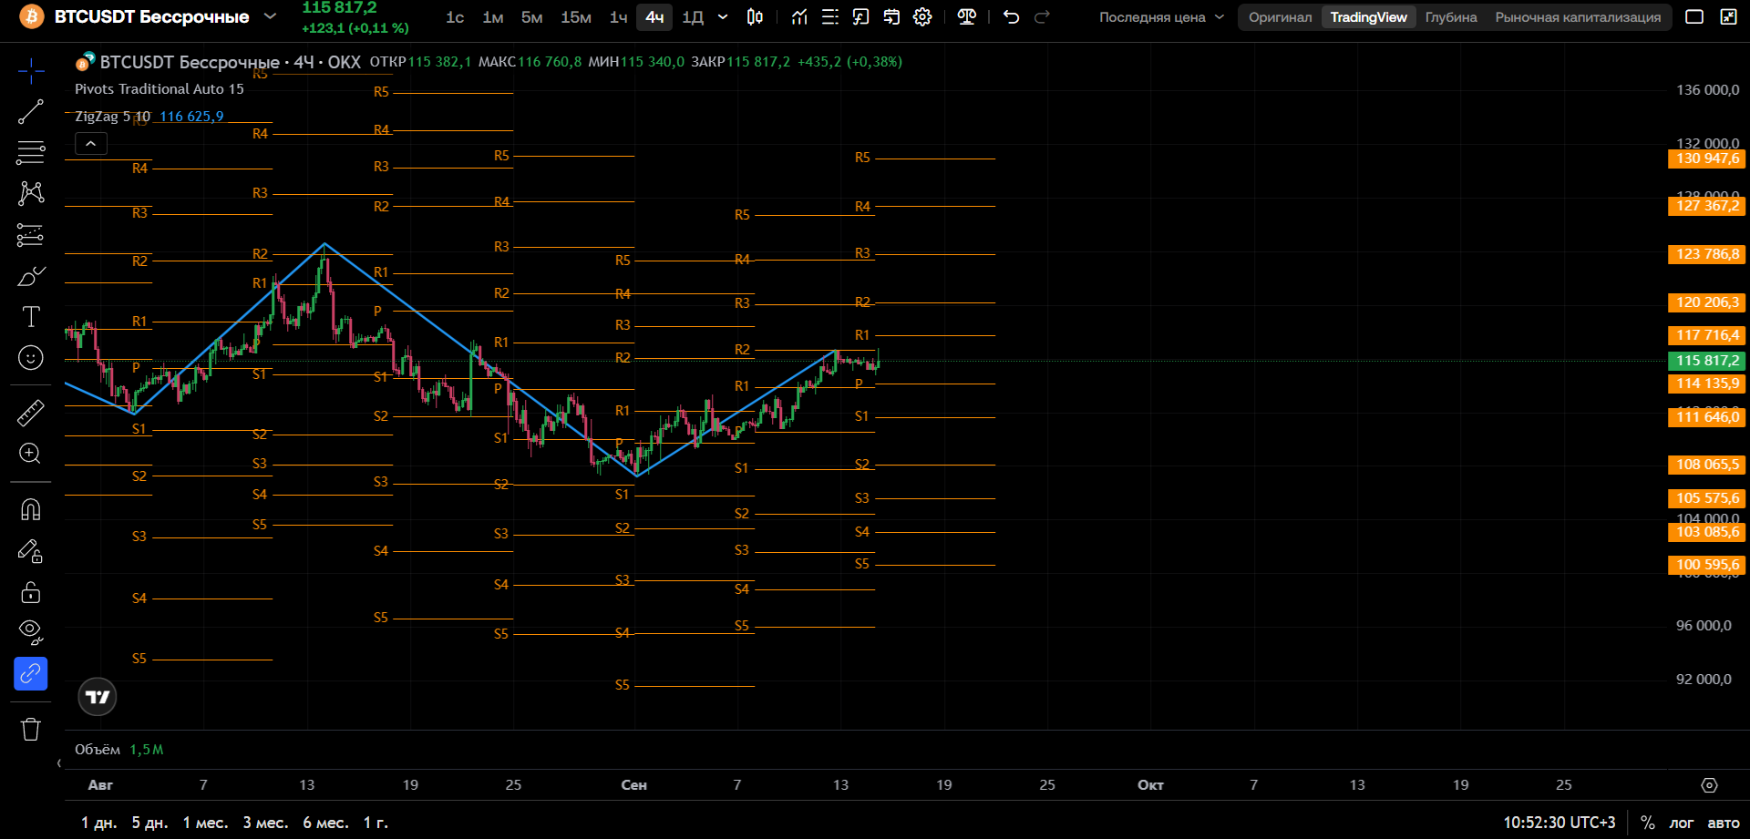Set chart range to 3 мес.
The height and width of the screenshot is (839, 1750).
click(x=265, y=823)
